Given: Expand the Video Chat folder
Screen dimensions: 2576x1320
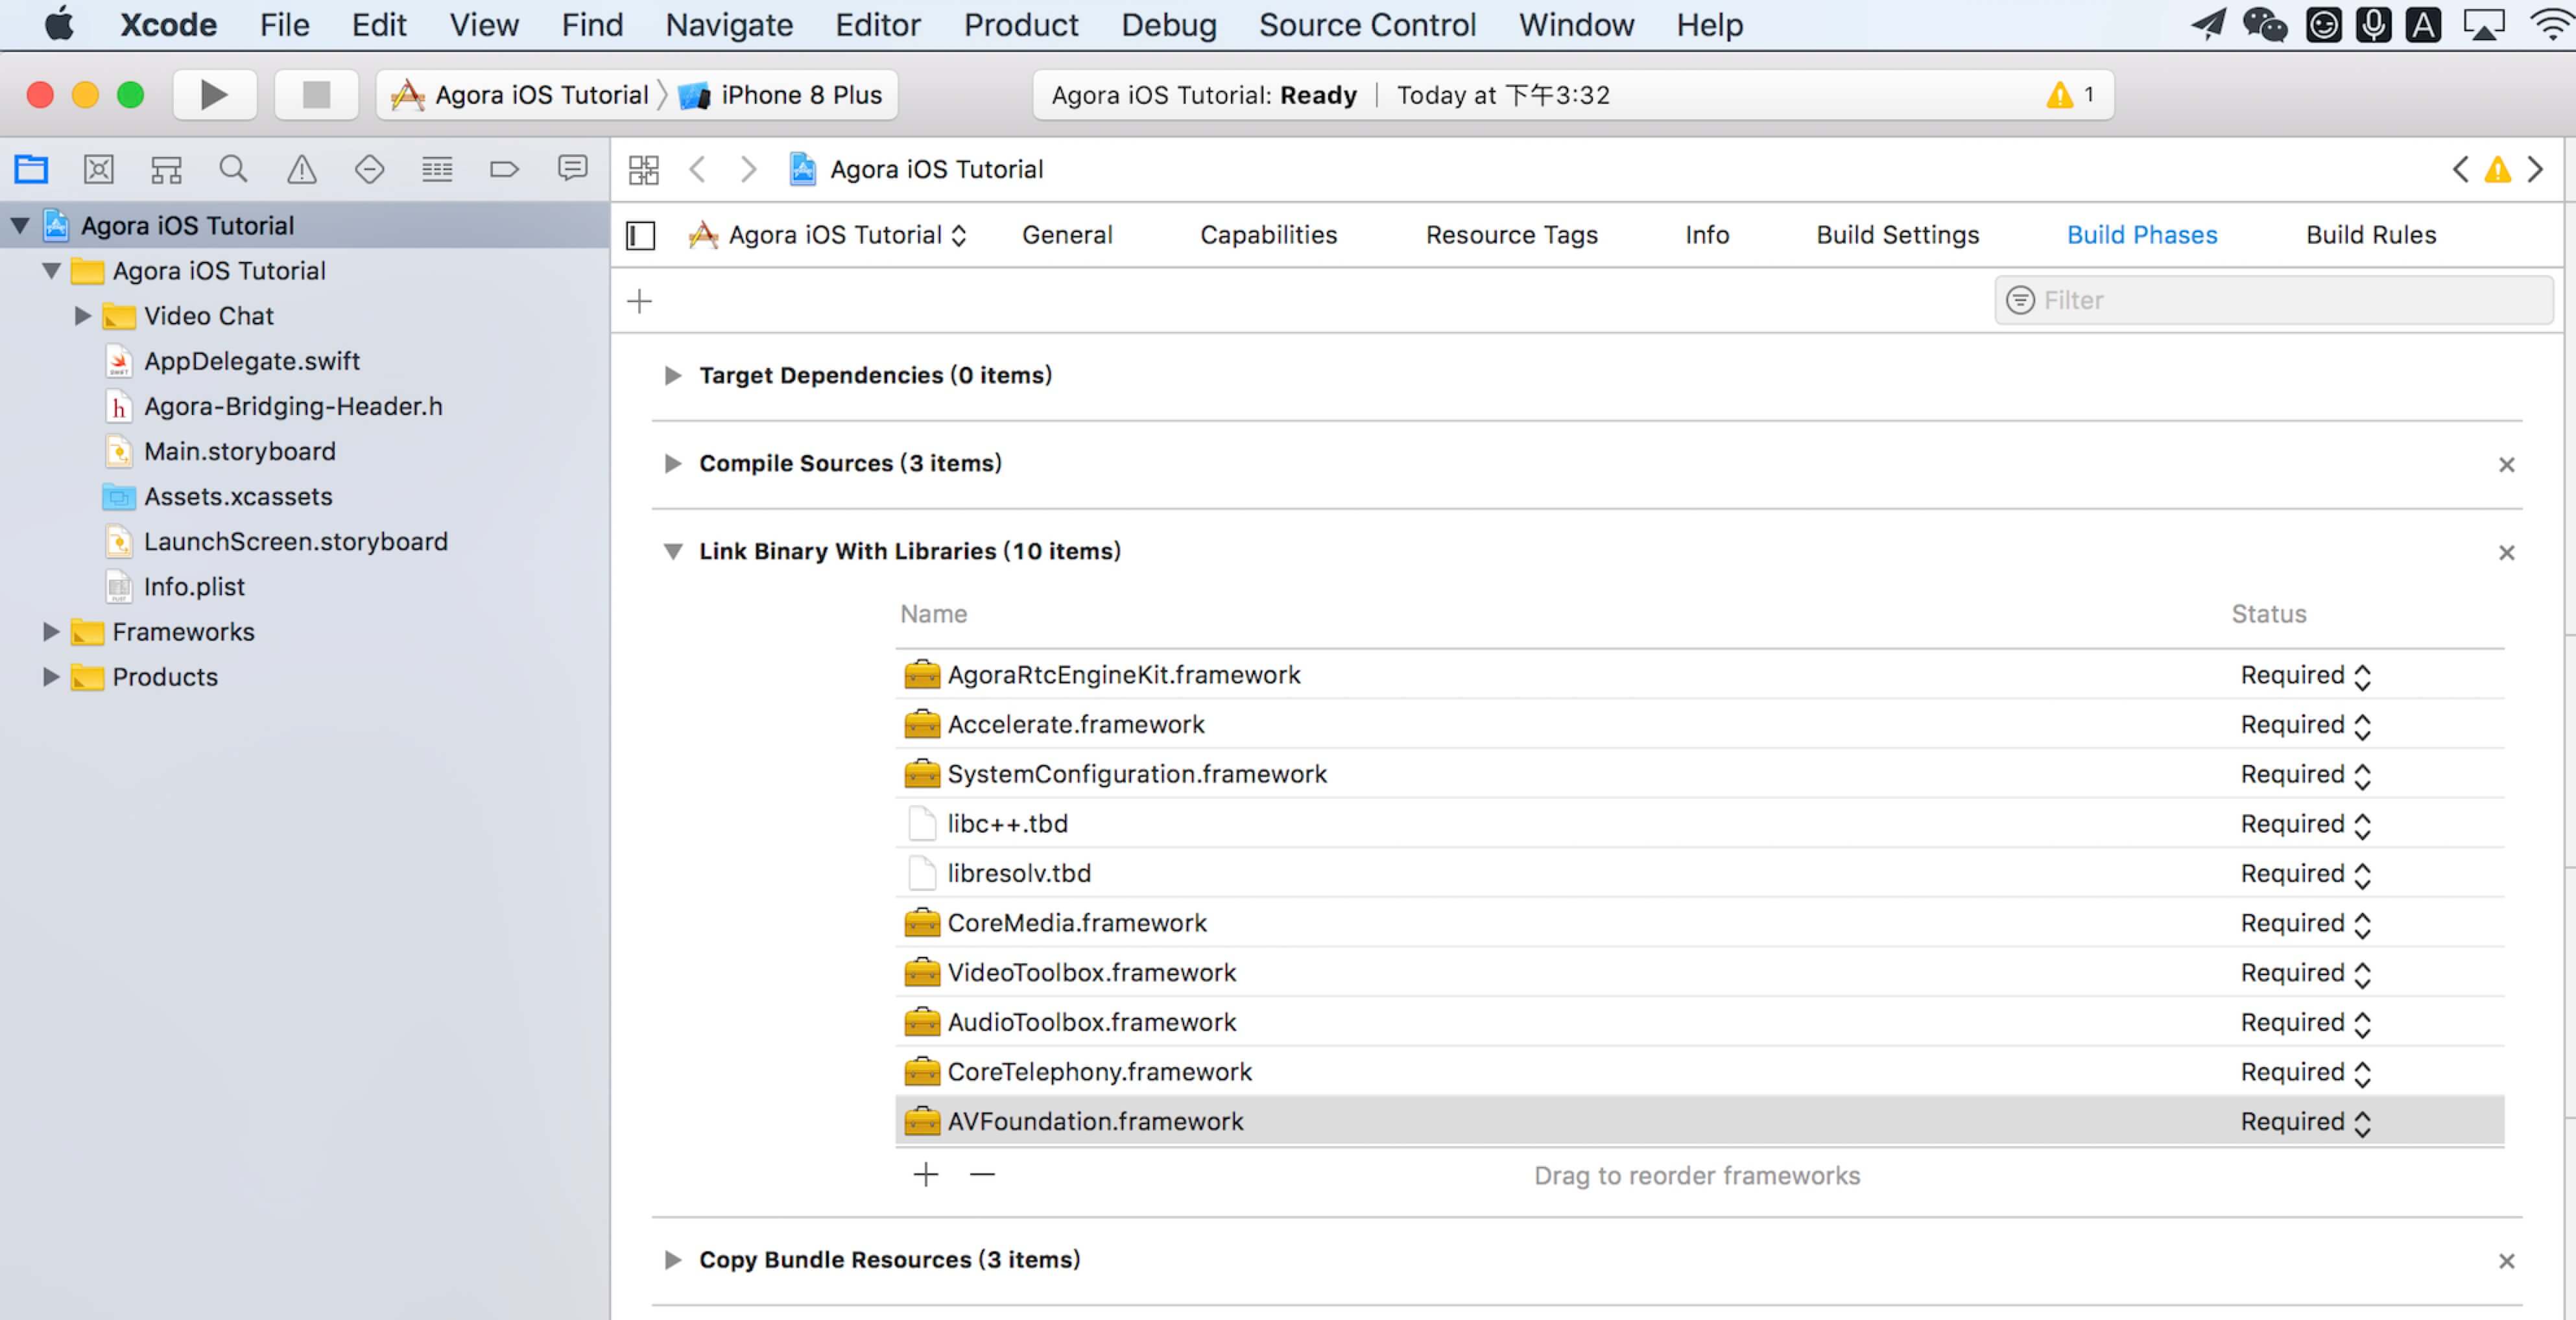Looking at the screenshot, I should 83,316.
